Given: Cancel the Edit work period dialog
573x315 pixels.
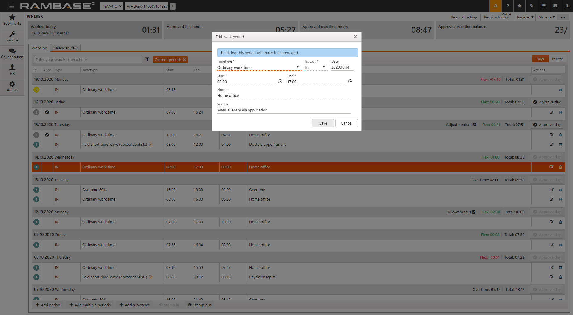Looking at the screenshot, I should pos(346,123).
